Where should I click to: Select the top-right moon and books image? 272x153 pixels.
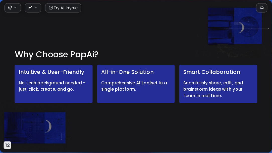235,26
